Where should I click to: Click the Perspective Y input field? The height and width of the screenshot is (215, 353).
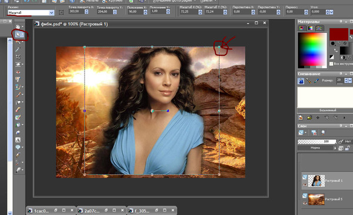267,12
